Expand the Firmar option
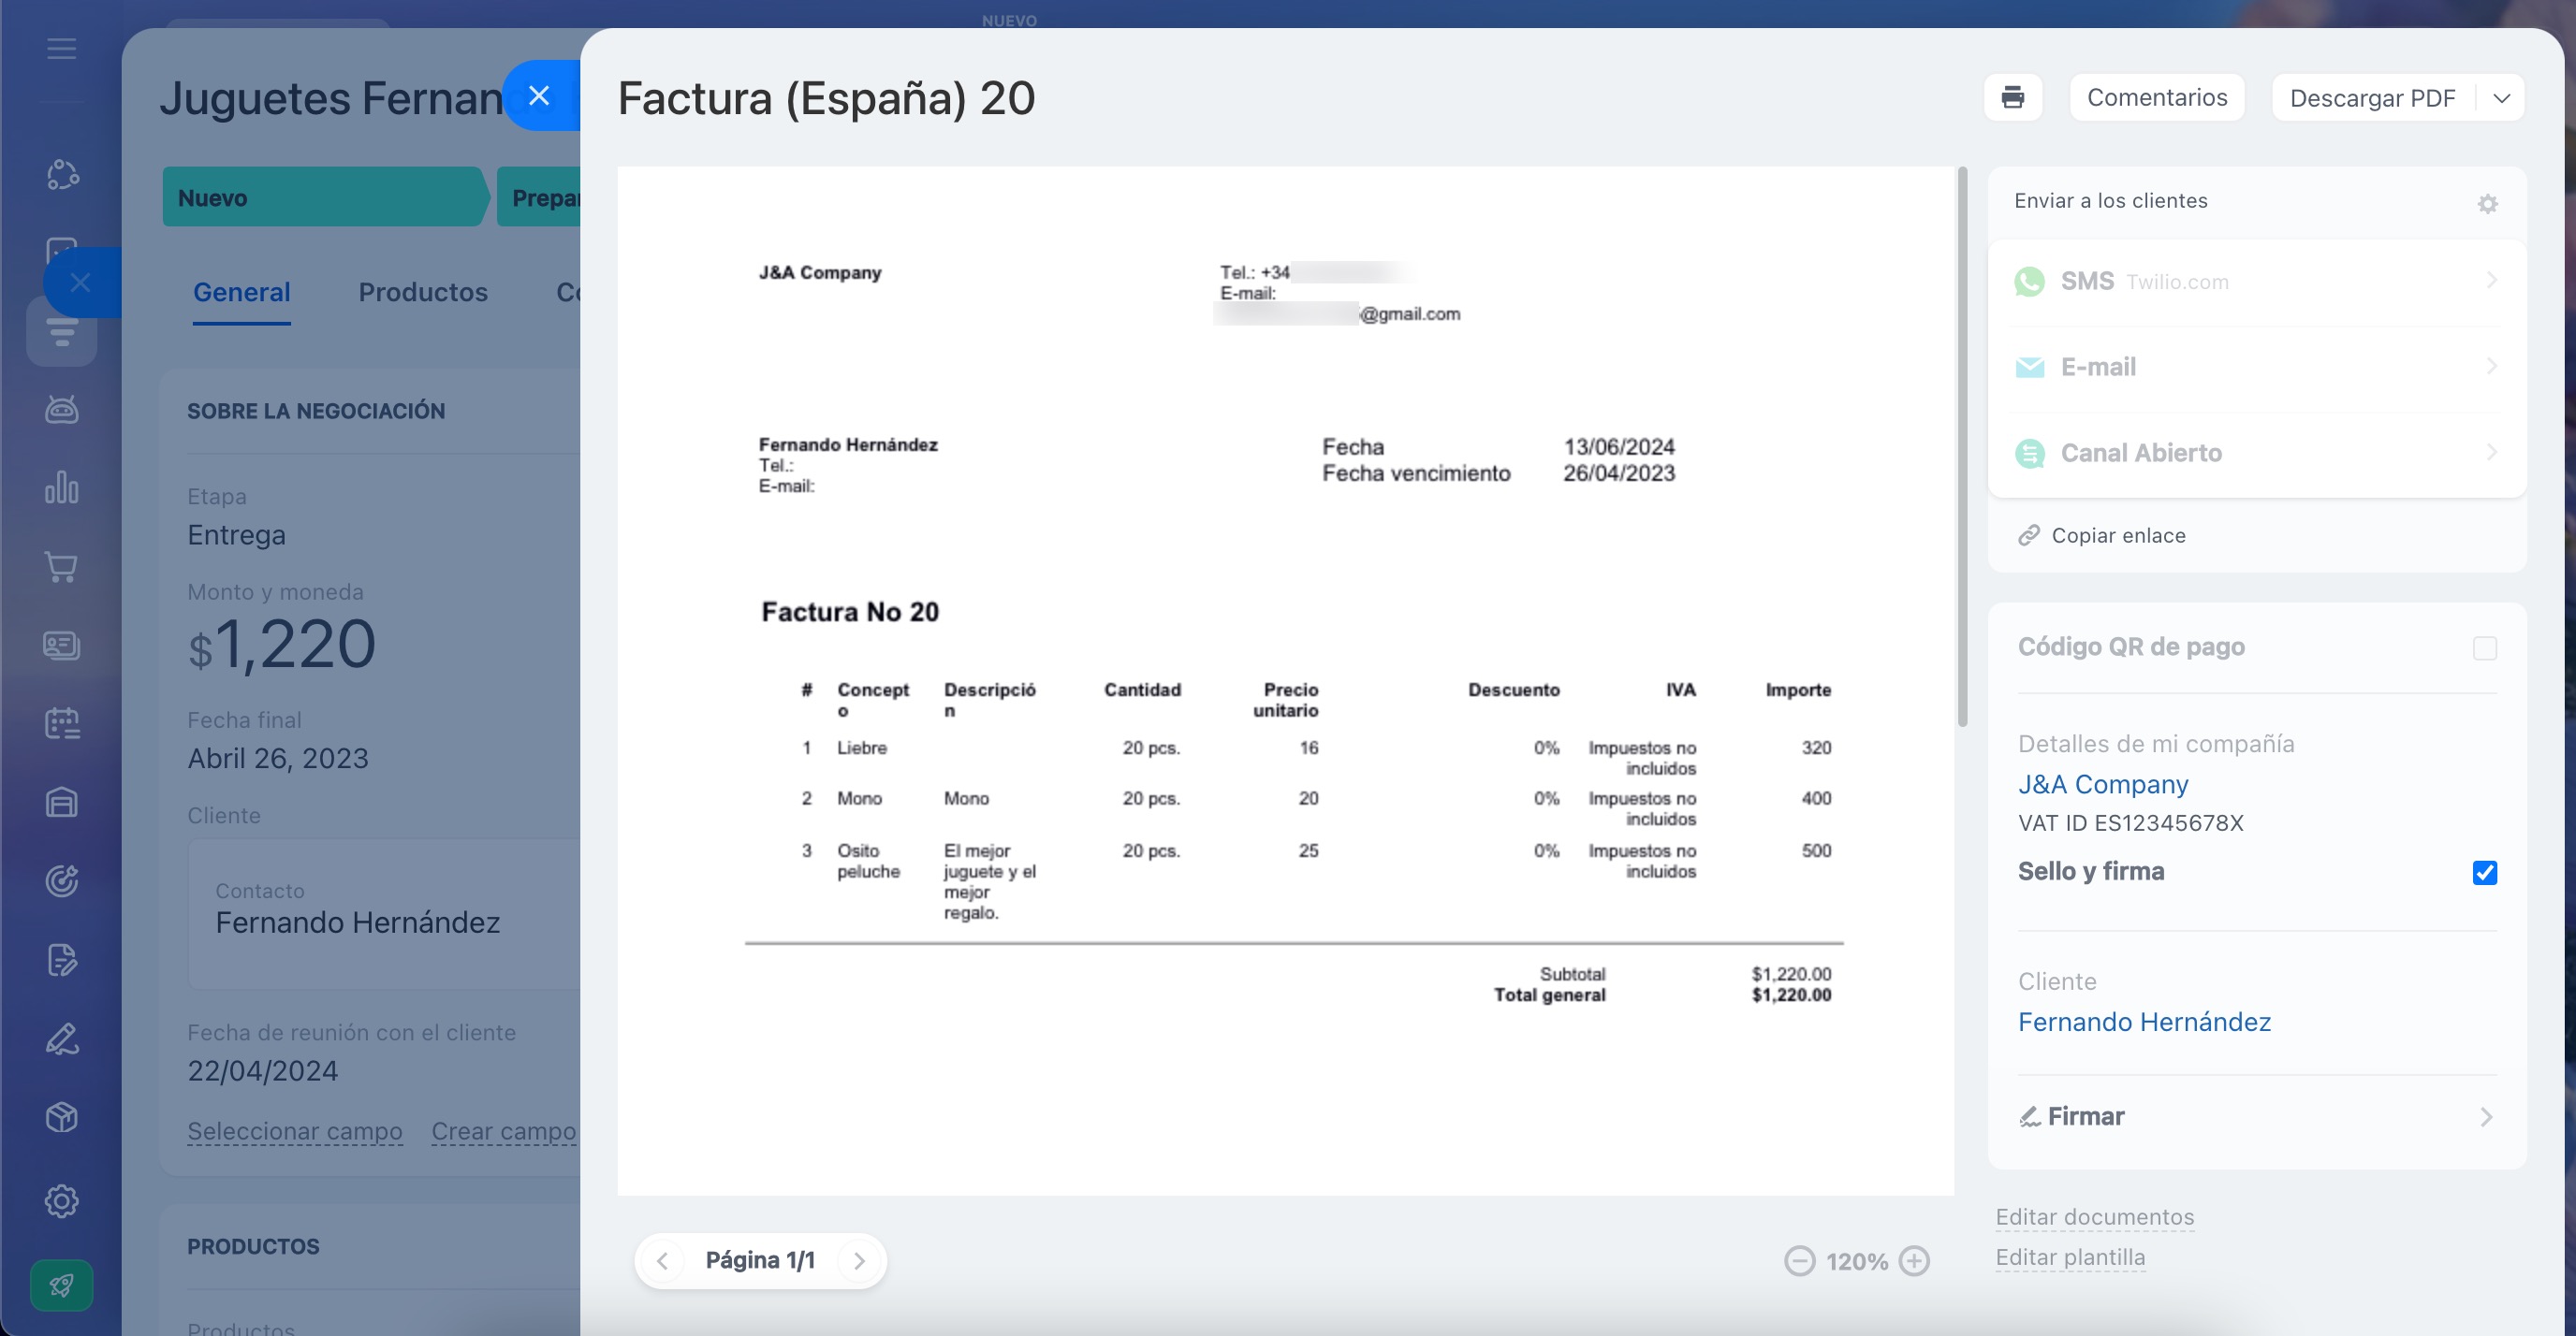Viewport: 2576px width, 1336px height. [2256, 1116]
